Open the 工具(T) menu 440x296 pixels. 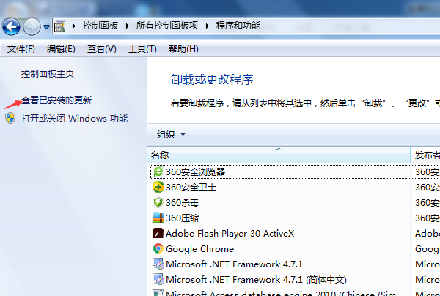(x=142, y=49)
